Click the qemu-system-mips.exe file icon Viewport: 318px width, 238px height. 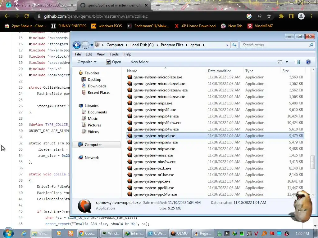130,103
